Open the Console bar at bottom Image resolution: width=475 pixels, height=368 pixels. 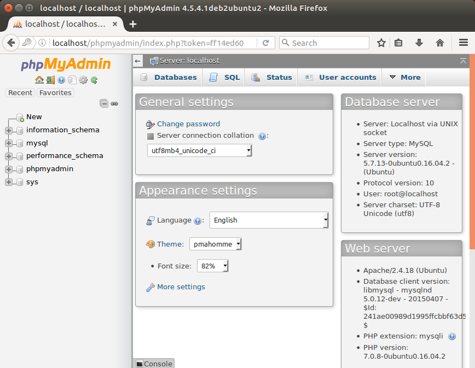tap(154, 364)
